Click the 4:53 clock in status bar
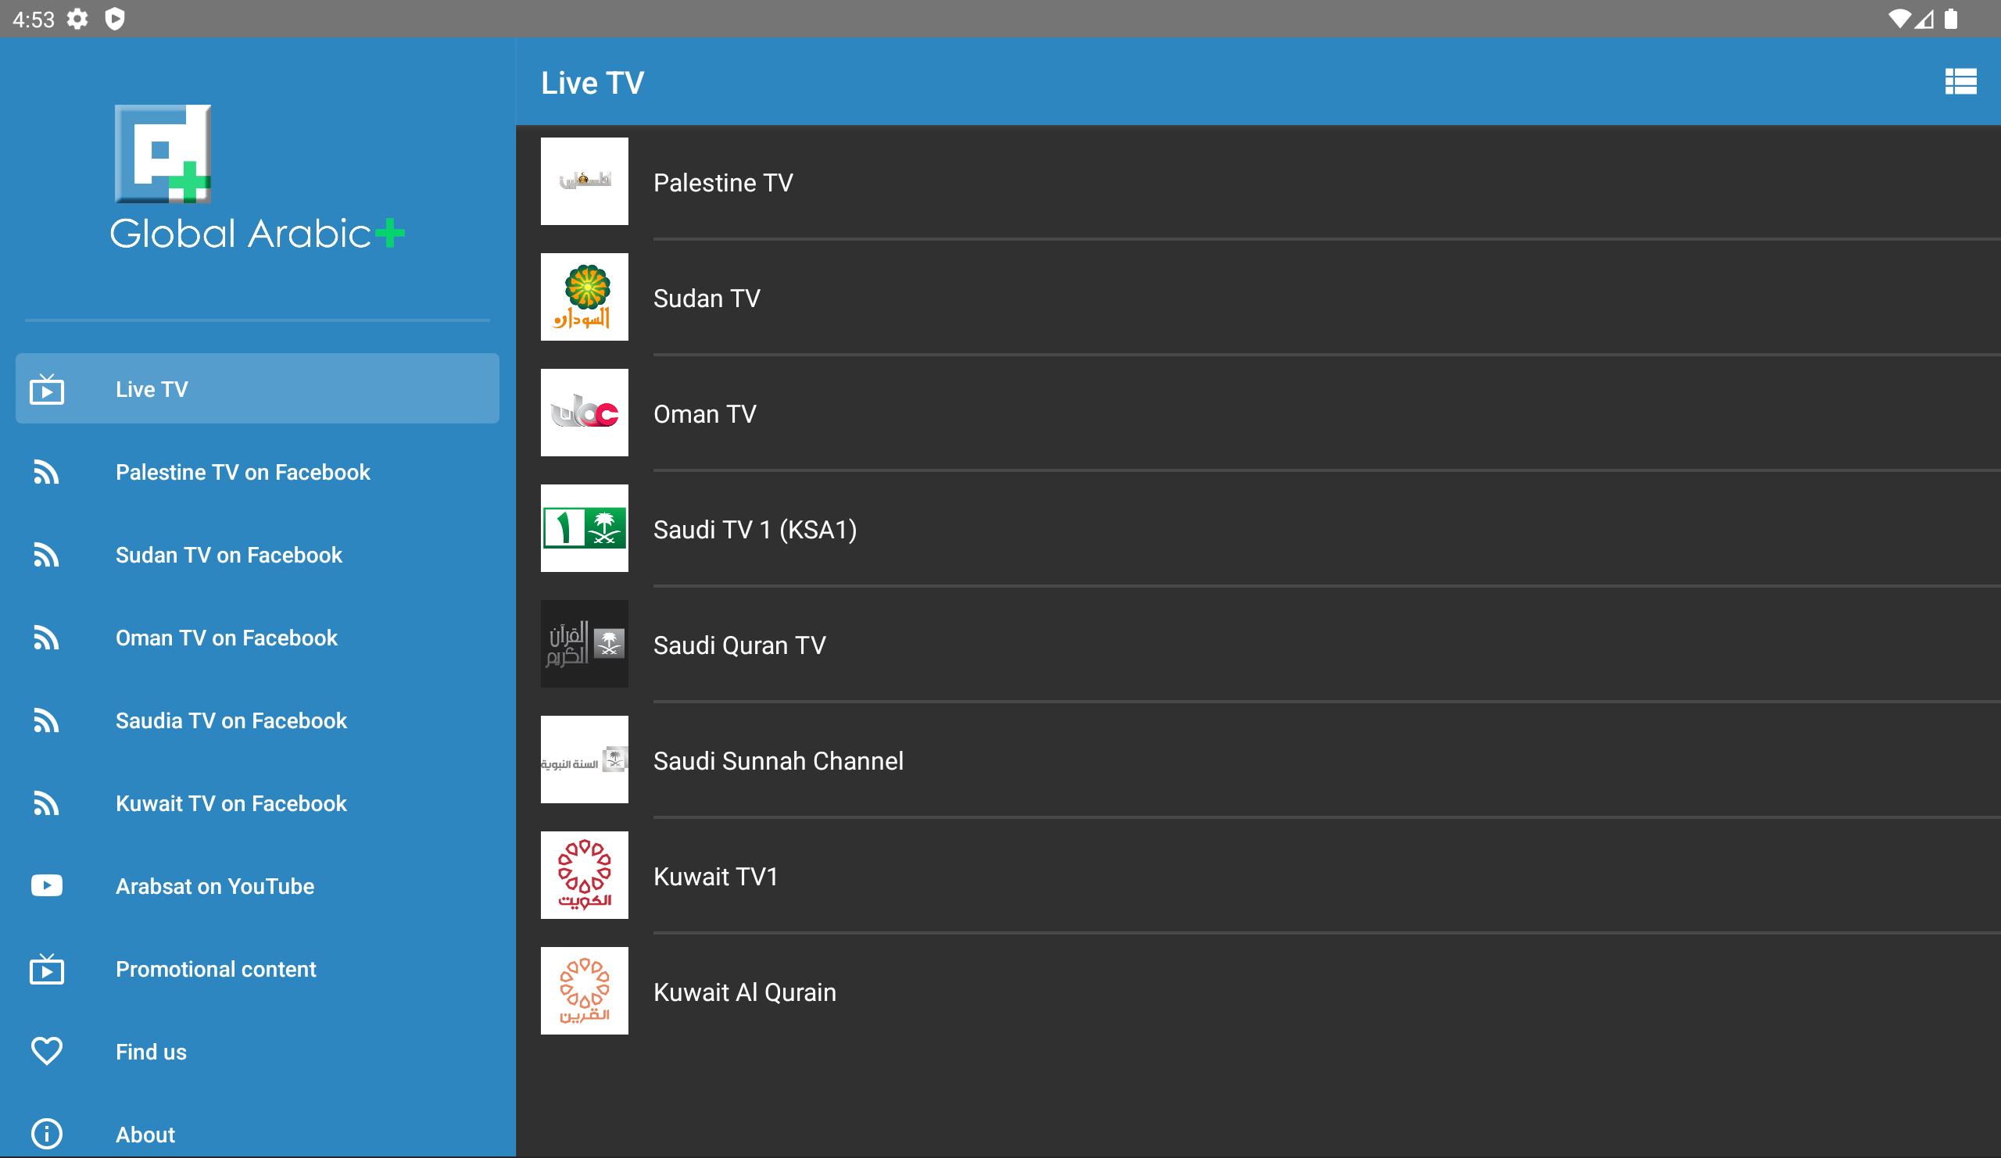The width and height of the screenshot is (2001, 1158). pos(34,19)
